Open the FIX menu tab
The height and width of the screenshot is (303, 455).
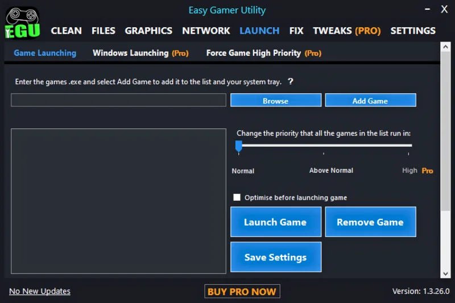click(296, 31)
